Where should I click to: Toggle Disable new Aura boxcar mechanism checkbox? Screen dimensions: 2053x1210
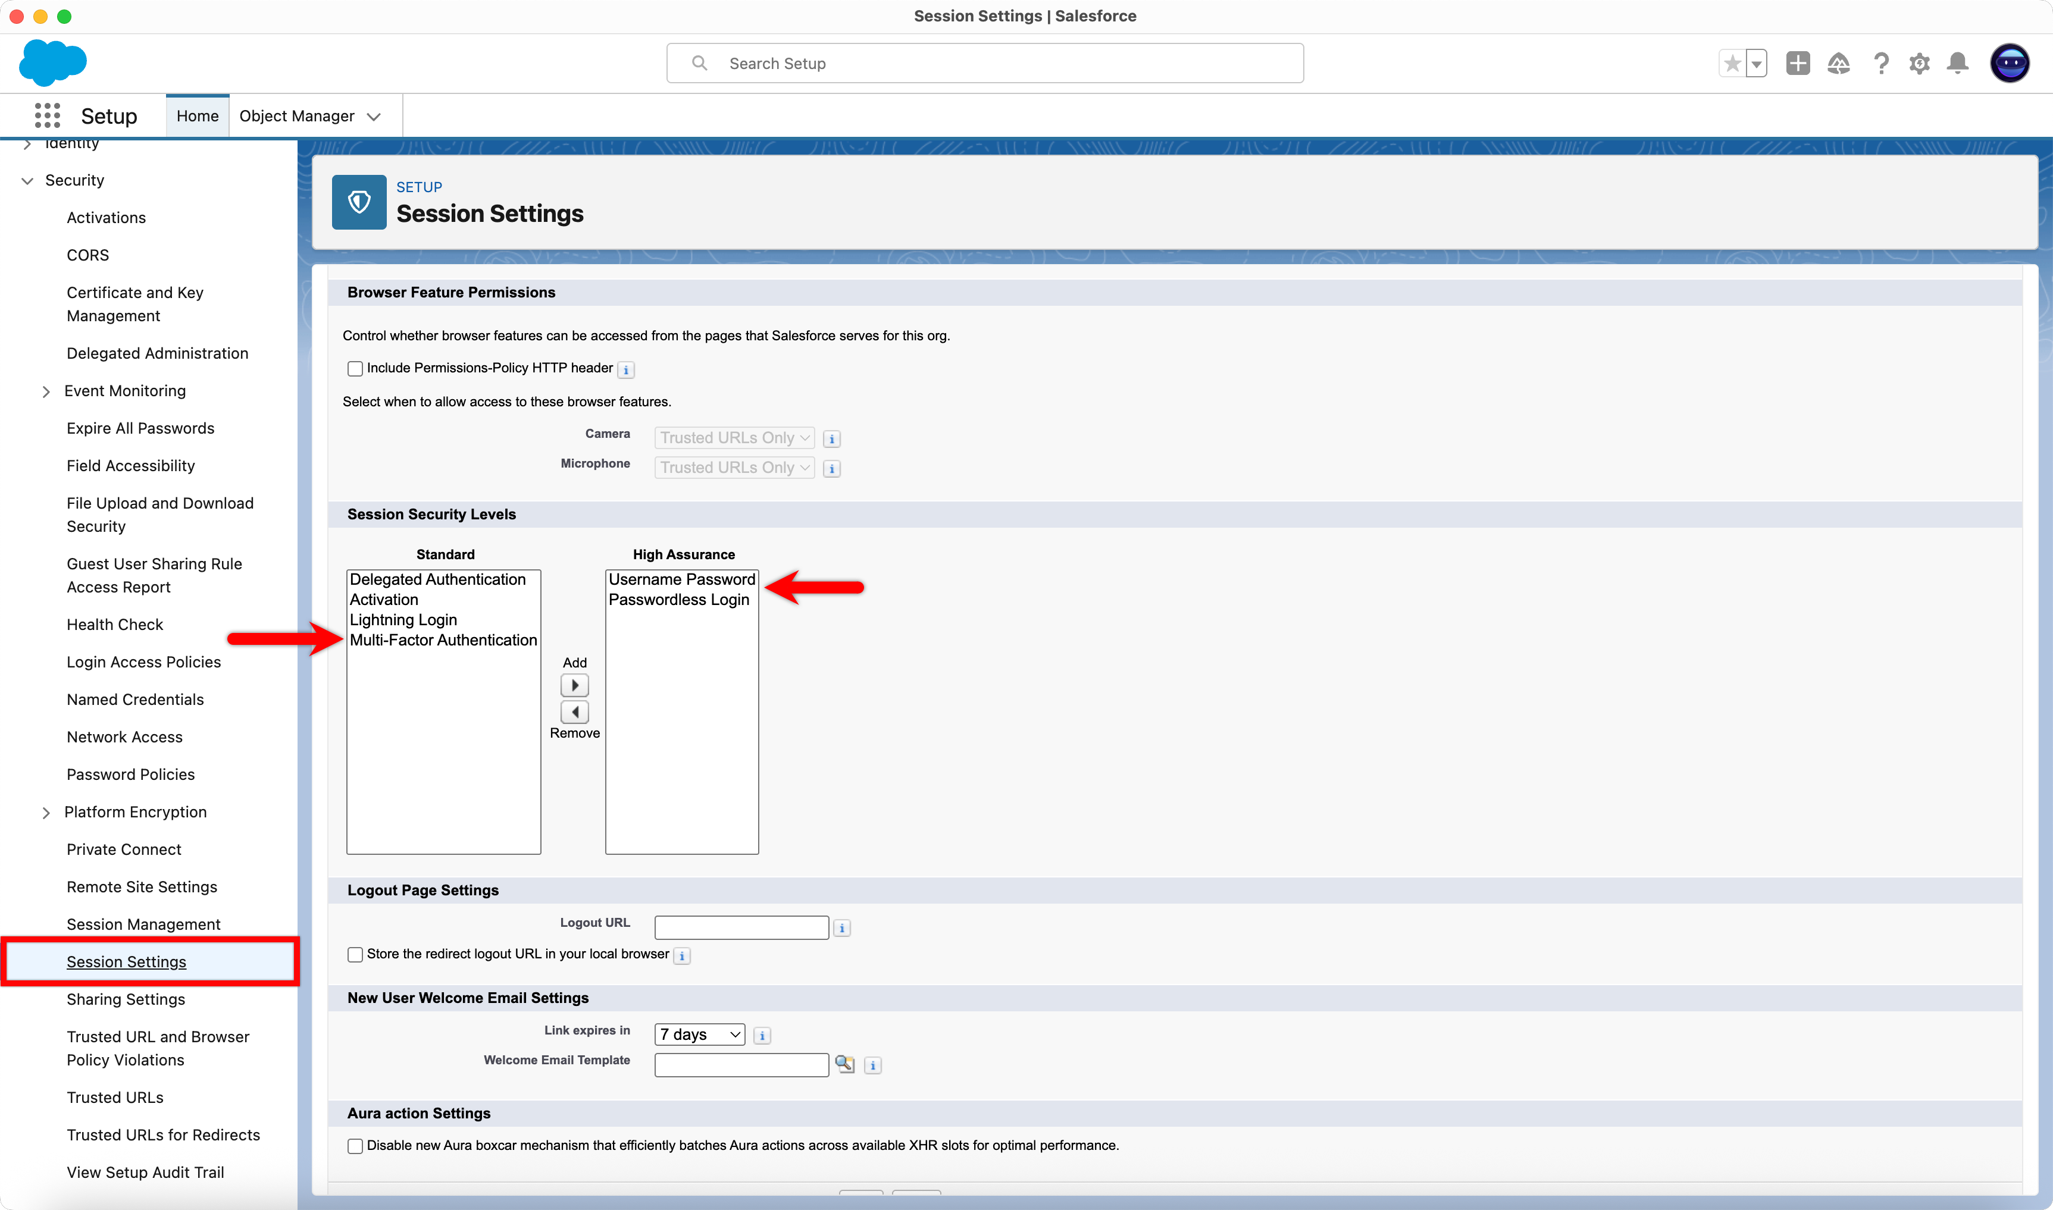click(x=355, y=1146)
